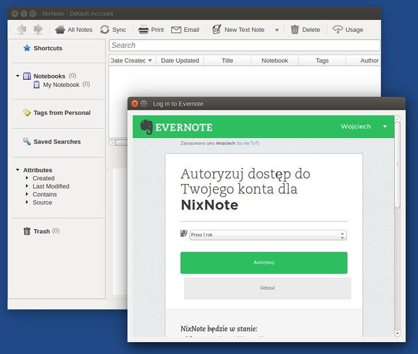
Task: Delete the note using trash icon
Action: [305, 30]
